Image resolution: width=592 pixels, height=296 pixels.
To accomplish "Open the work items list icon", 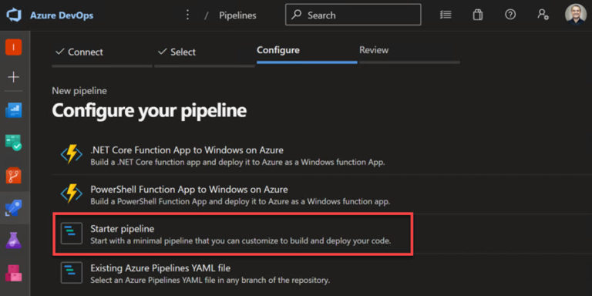I will point(446,15).
